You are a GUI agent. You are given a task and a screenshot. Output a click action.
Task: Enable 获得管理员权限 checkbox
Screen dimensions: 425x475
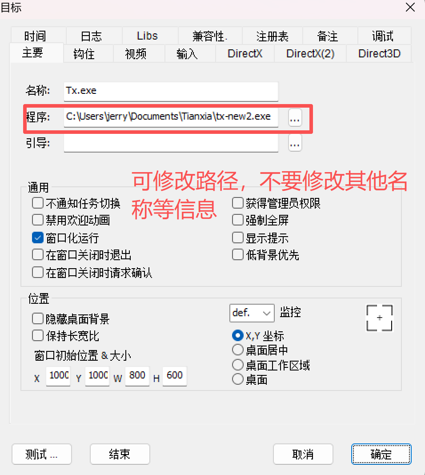tap(238, 203)
